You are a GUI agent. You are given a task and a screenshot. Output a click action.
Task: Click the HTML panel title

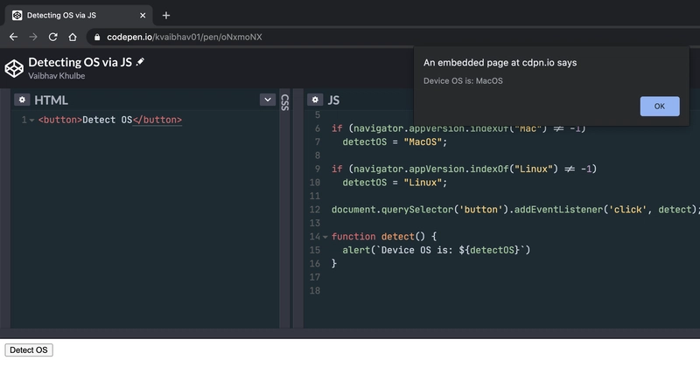tap(51, 100)
